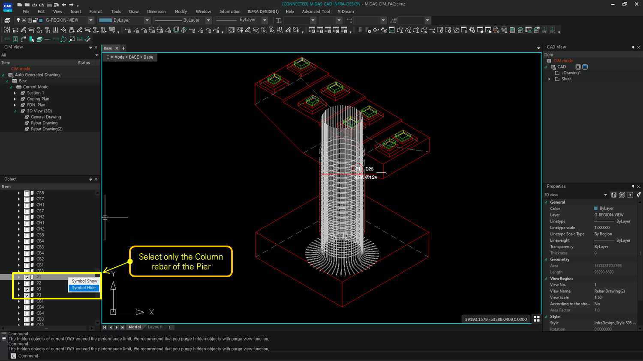Open the INFRA-DESIGN(I) menu

[x=263, y=12]
